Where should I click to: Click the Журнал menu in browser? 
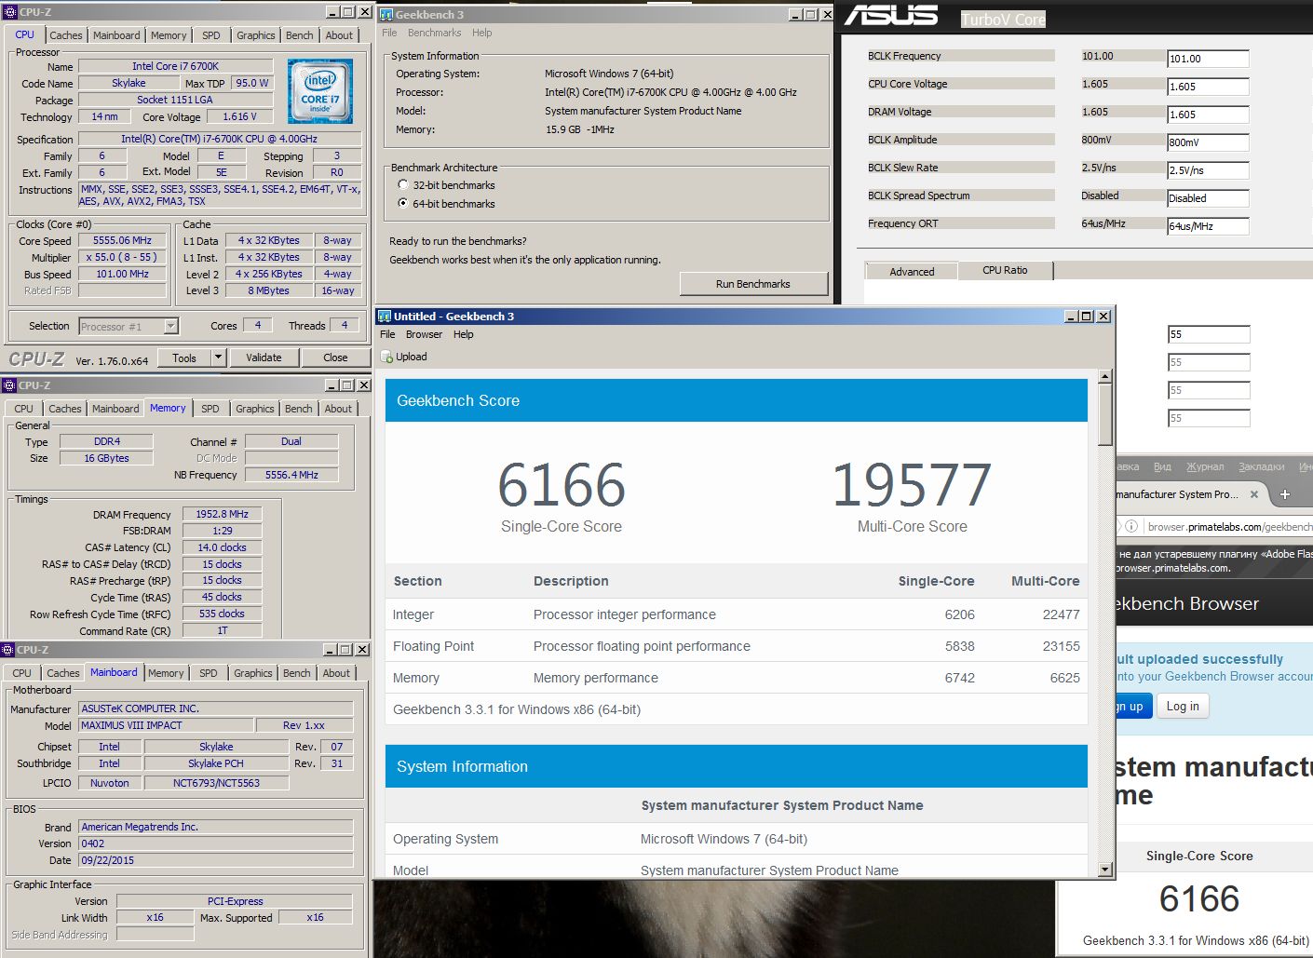(x=1205, y=466)
